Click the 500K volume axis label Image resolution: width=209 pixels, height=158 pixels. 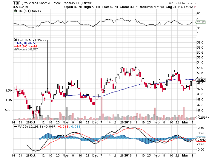[x=9, y=110]
